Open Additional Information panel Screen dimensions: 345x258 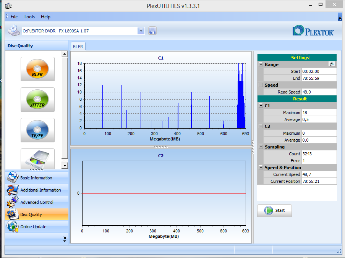point(37,190)
